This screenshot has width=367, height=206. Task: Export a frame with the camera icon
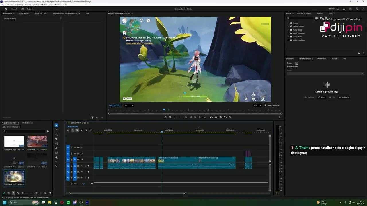[220, 117]
